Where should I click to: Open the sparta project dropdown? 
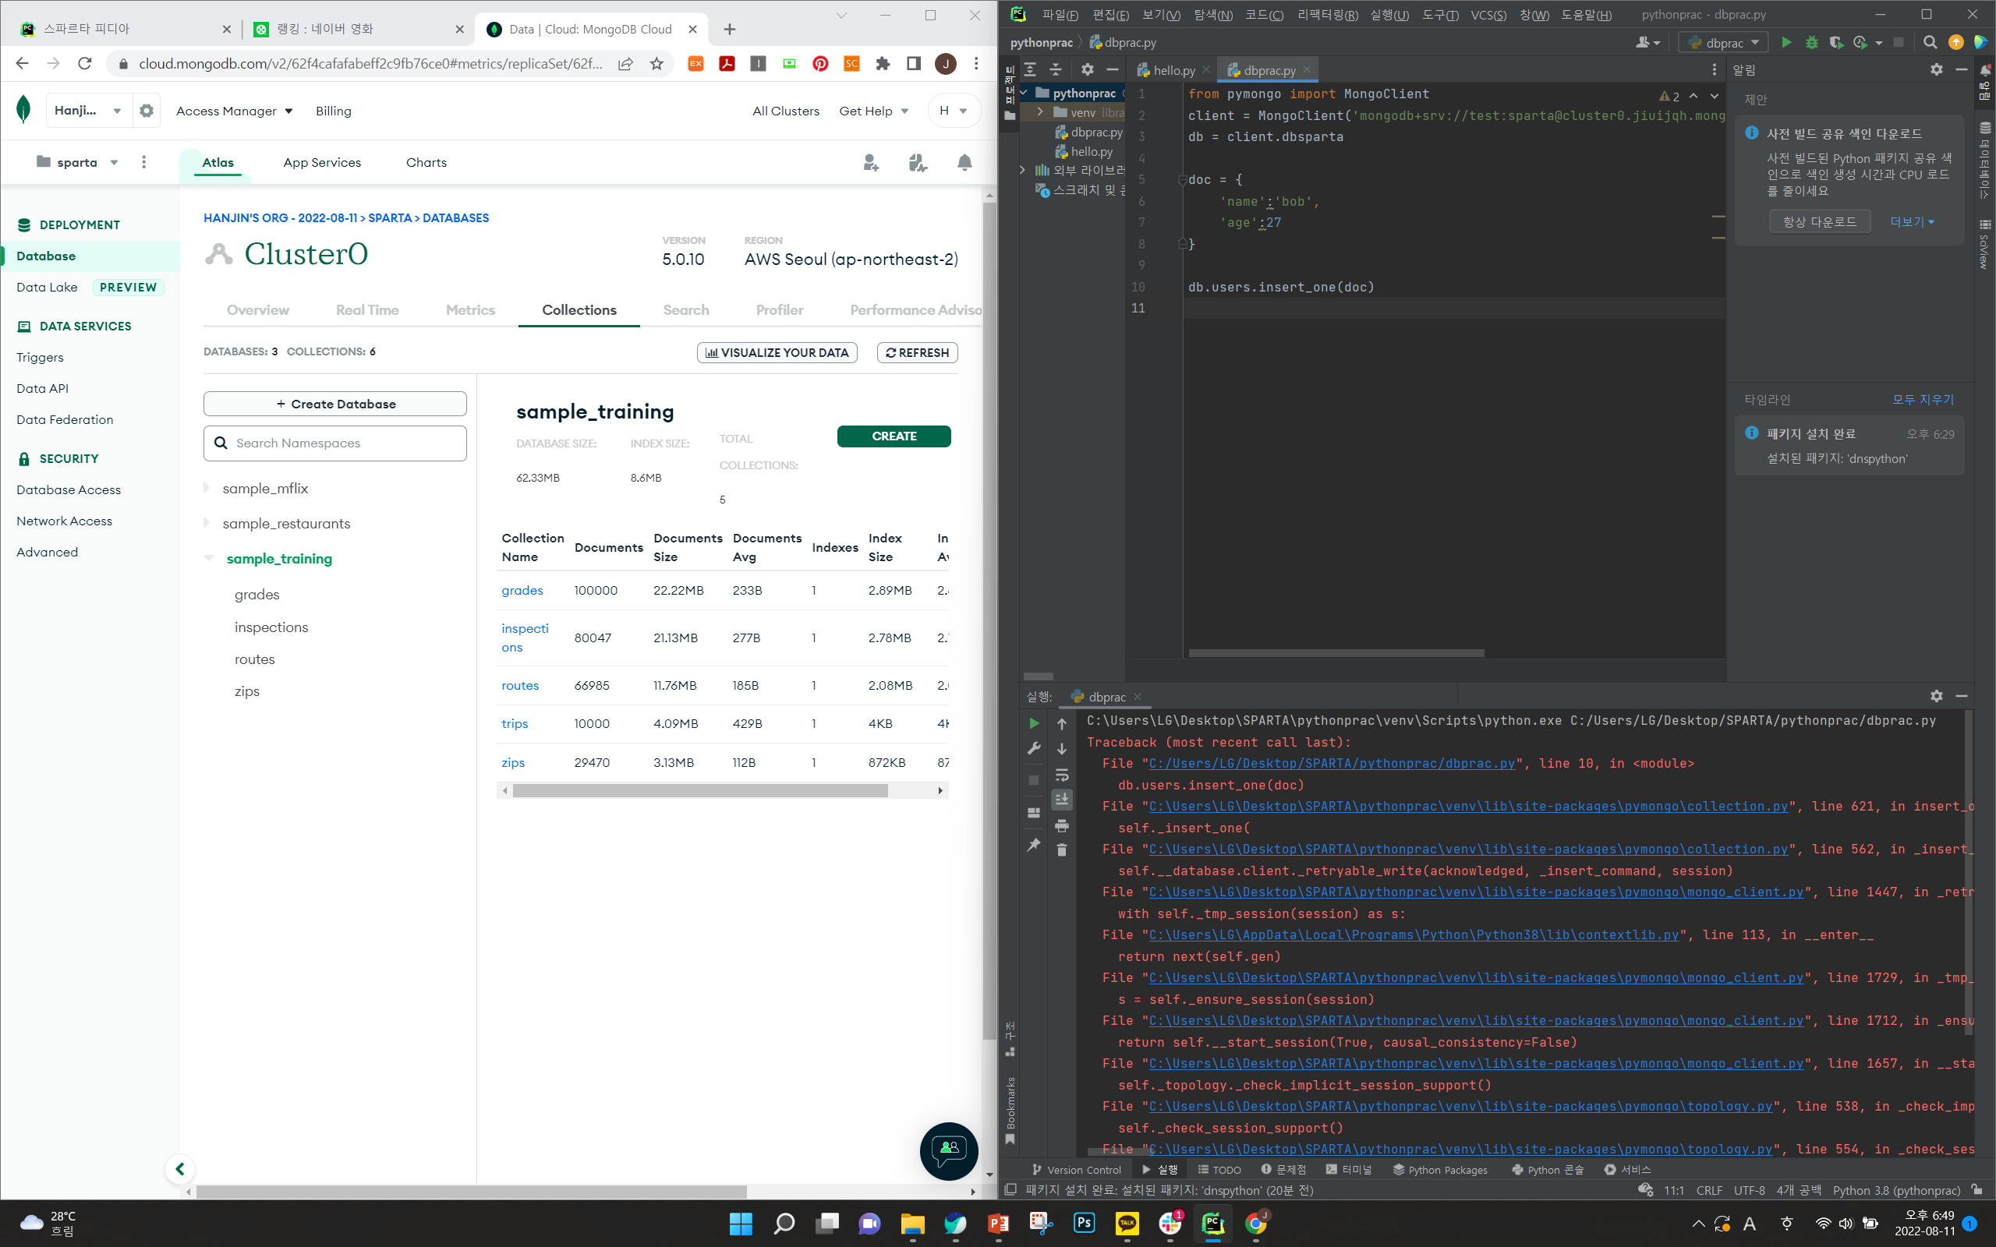[77, 162]
